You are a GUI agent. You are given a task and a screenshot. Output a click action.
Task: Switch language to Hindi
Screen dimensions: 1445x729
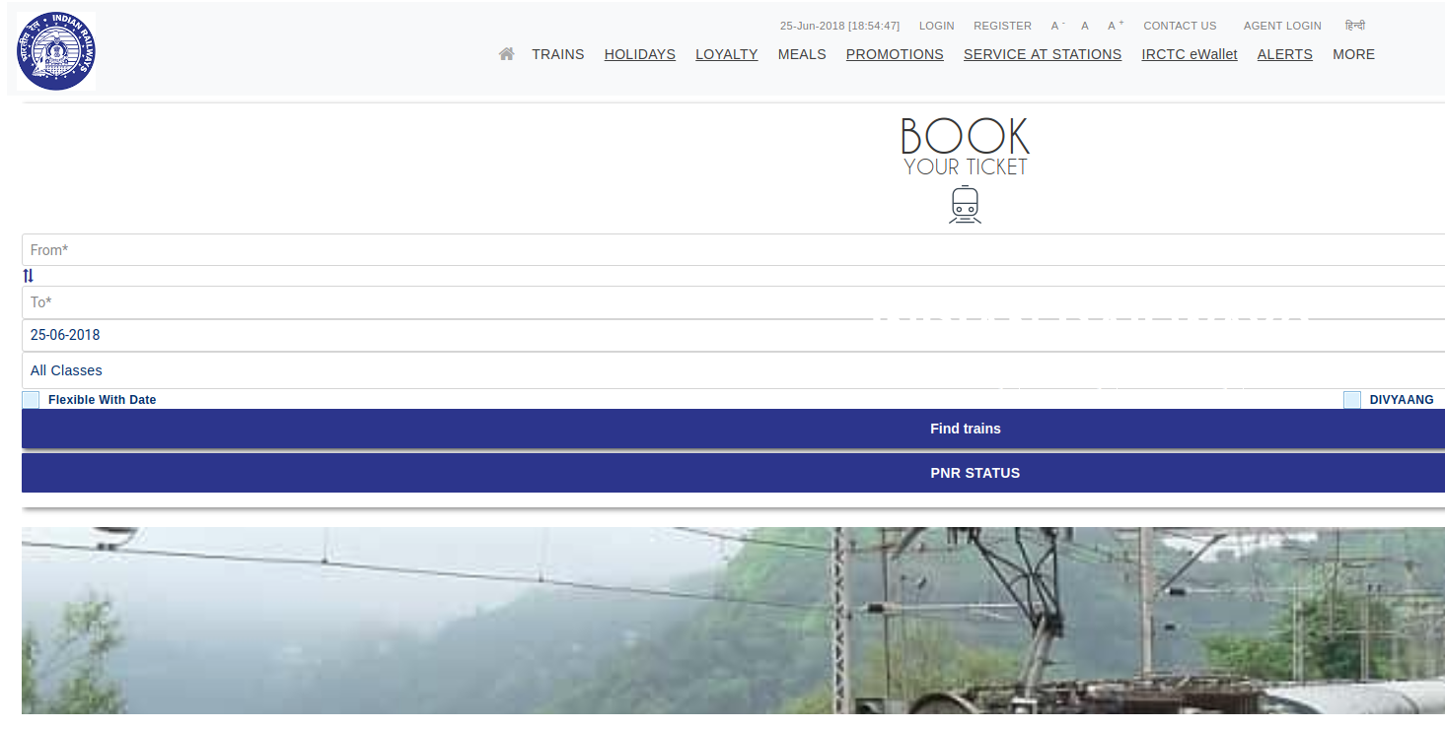point(1355,26)
